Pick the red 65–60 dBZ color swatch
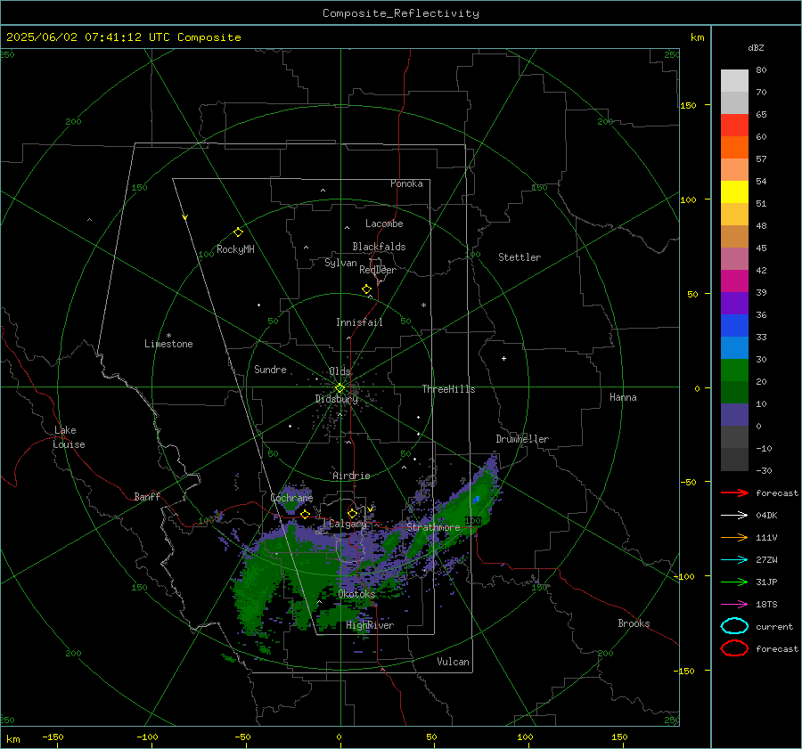 click(x=734, y=126)
